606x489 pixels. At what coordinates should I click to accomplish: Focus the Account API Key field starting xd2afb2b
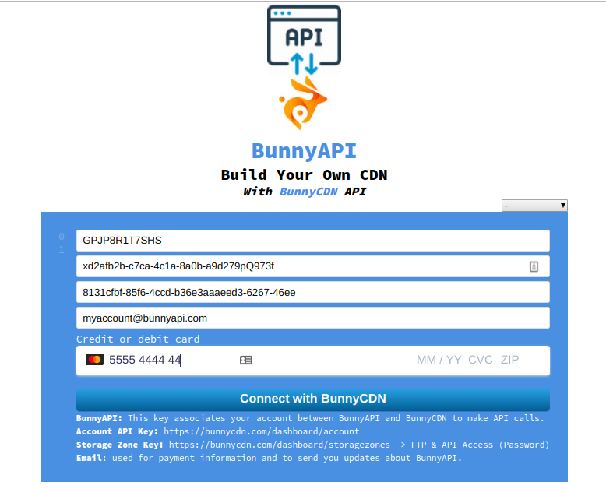313,266
